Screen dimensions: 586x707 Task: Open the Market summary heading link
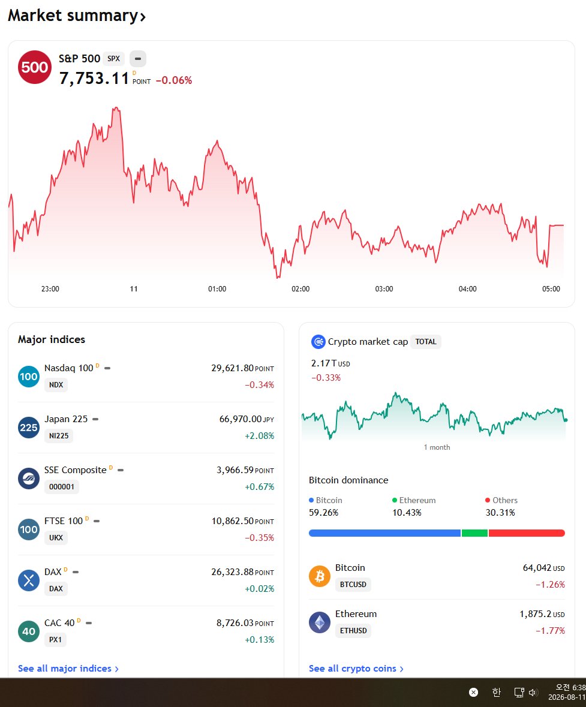pyautogui.click(x=77, y=16)
